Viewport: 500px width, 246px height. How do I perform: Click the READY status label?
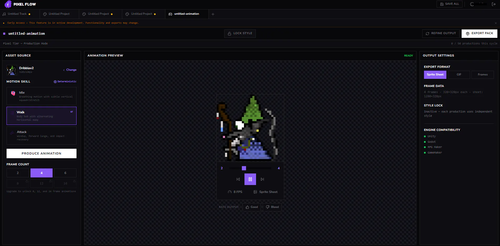coord(409,56)
